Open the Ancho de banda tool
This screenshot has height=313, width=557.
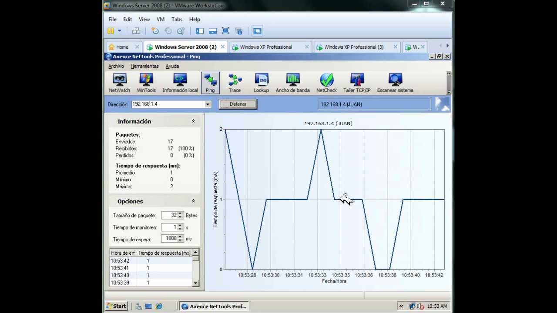tap(293, 83)
